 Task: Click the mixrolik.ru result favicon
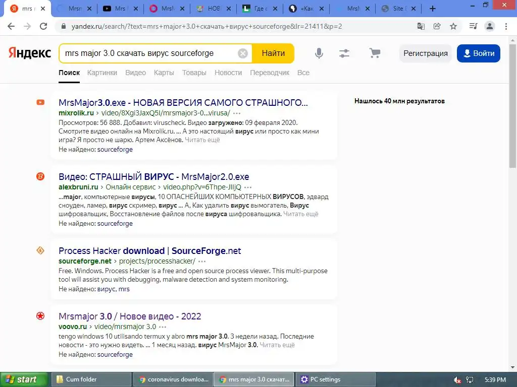click(40, 102)
